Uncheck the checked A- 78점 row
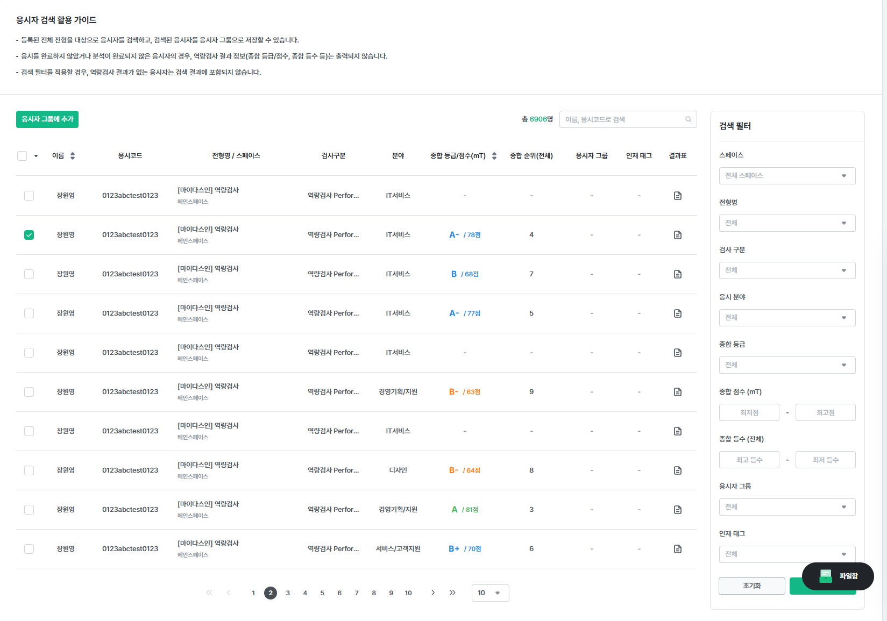 (x=29, y=235)
